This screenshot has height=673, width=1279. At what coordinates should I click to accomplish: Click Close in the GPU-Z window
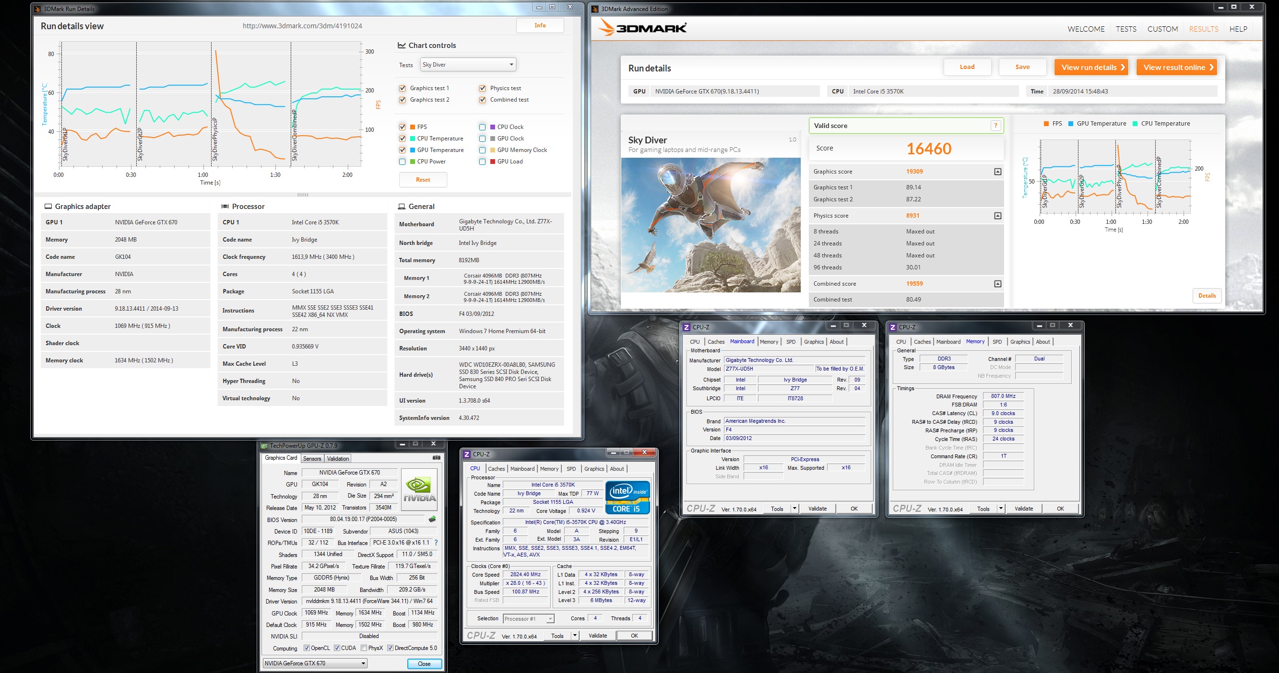(424, 663)
